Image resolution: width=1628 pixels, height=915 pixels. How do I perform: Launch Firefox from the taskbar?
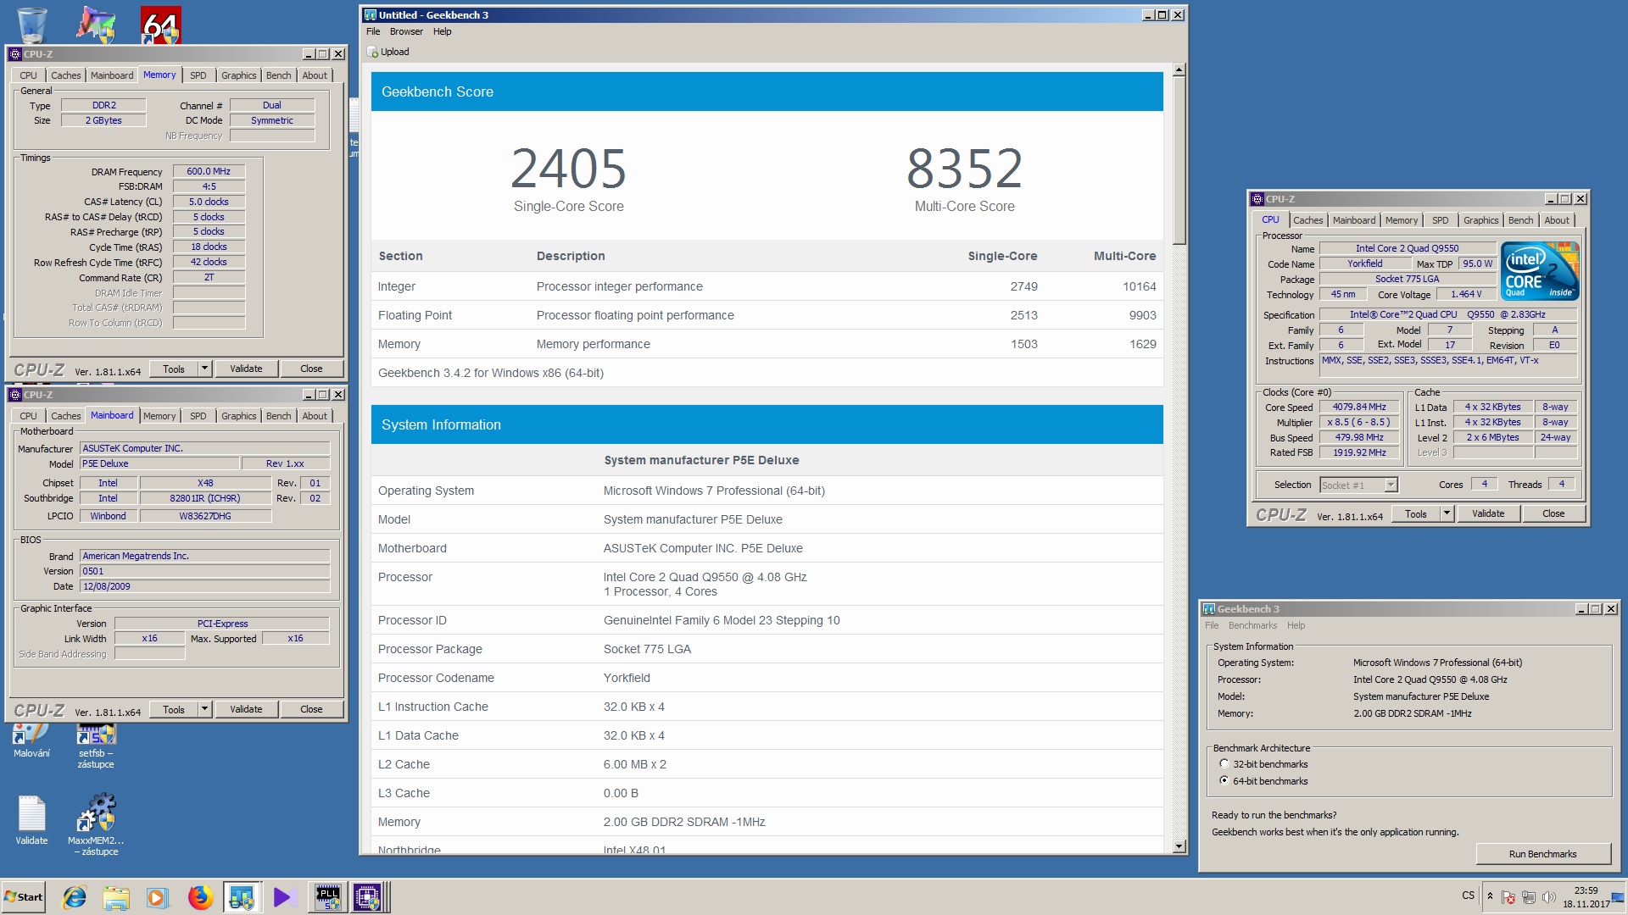[x=200, y=897]
